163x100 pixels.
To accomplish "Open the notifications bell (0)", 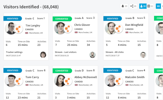I will [x=124, y=6].
